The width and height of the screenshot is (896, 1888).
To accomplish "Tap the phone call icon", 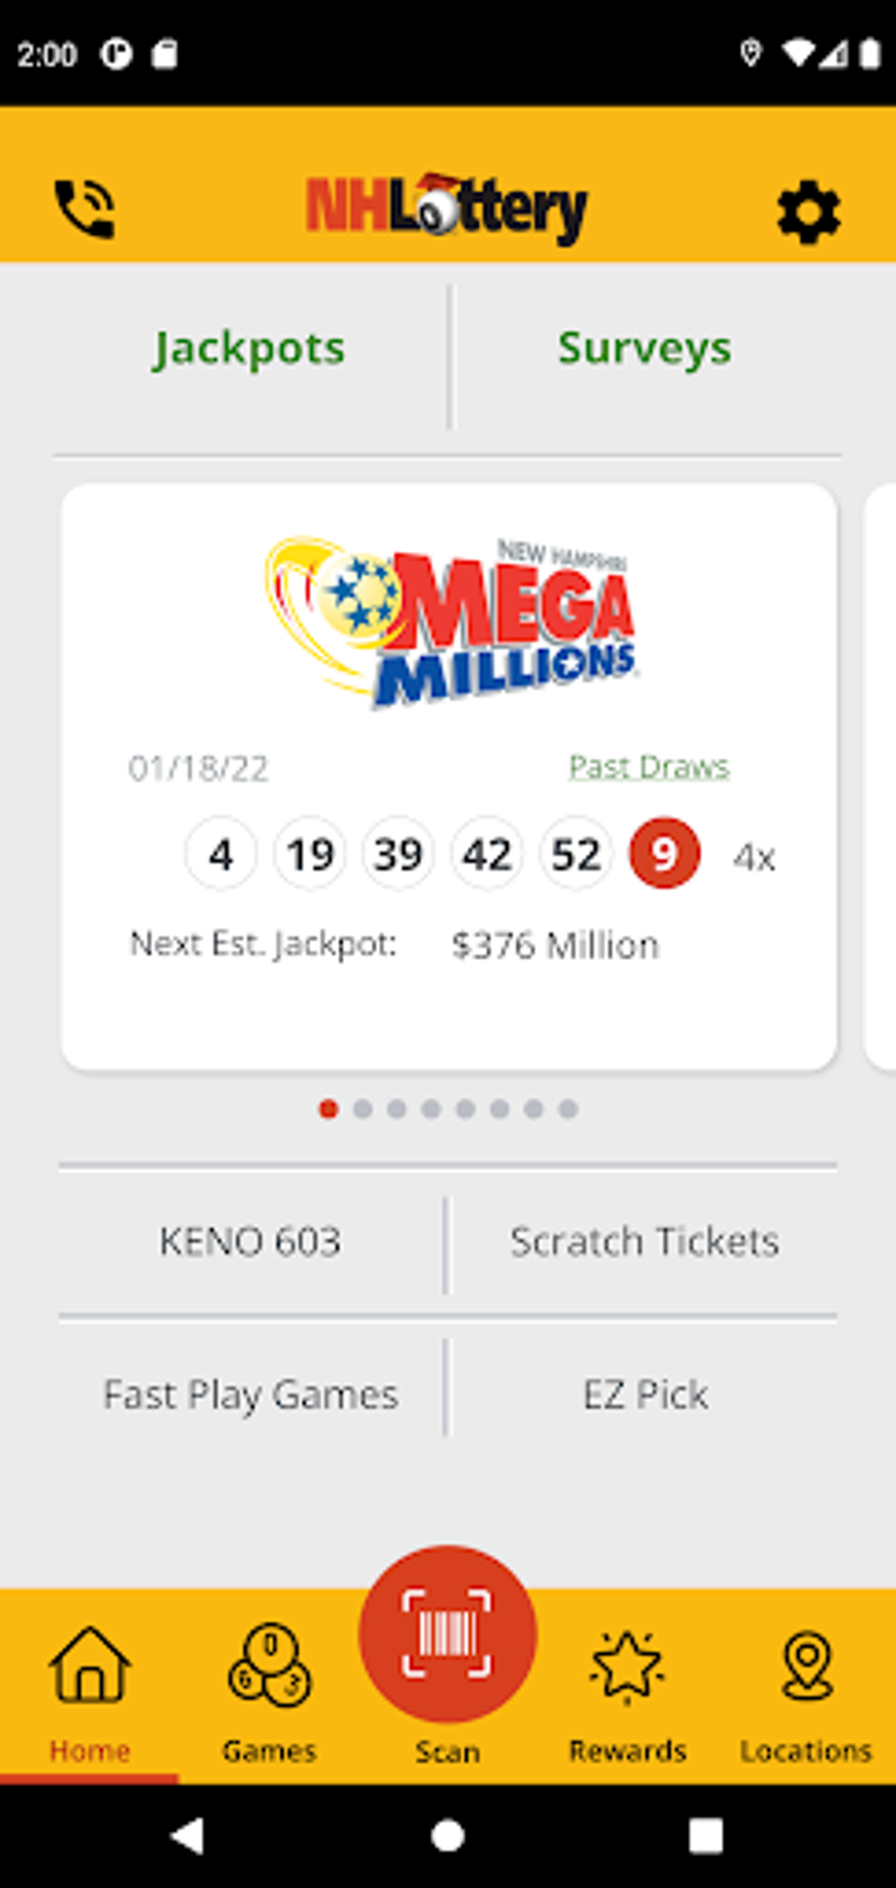I will coord(84,209).
